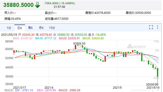Click the 60000 y-axis label

point(9,49)
